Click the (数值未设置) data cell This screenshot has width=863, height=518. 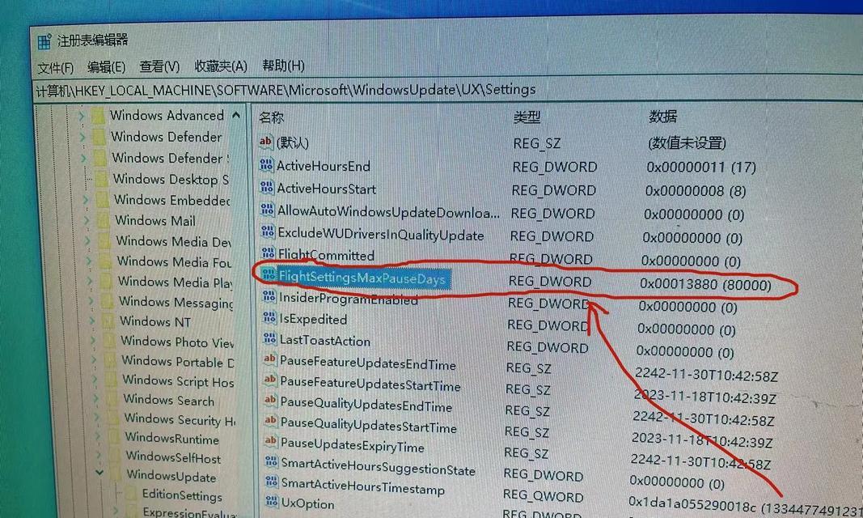[x=687, y=143]
